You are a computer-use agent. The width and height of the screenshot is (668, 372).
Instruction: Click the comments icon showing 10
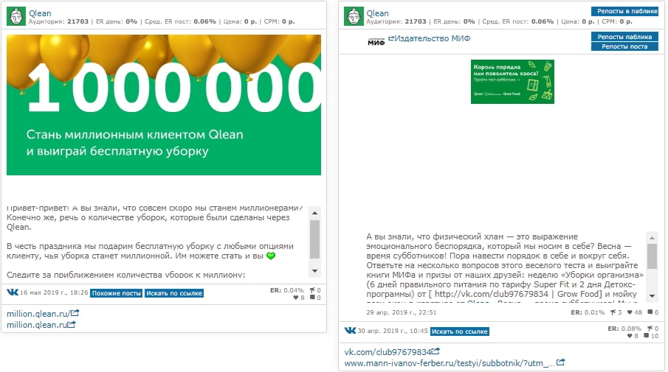tap(647, 335)
